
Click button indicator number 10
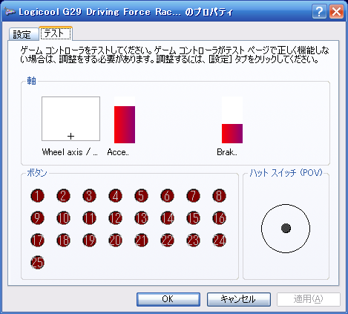click(63, 218)
